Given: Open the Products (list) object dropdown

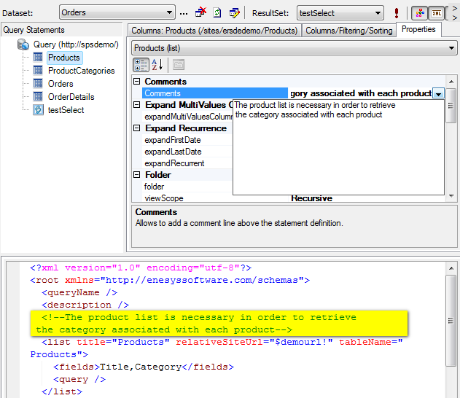Looking at the screenshot, I should pos(452,48).
